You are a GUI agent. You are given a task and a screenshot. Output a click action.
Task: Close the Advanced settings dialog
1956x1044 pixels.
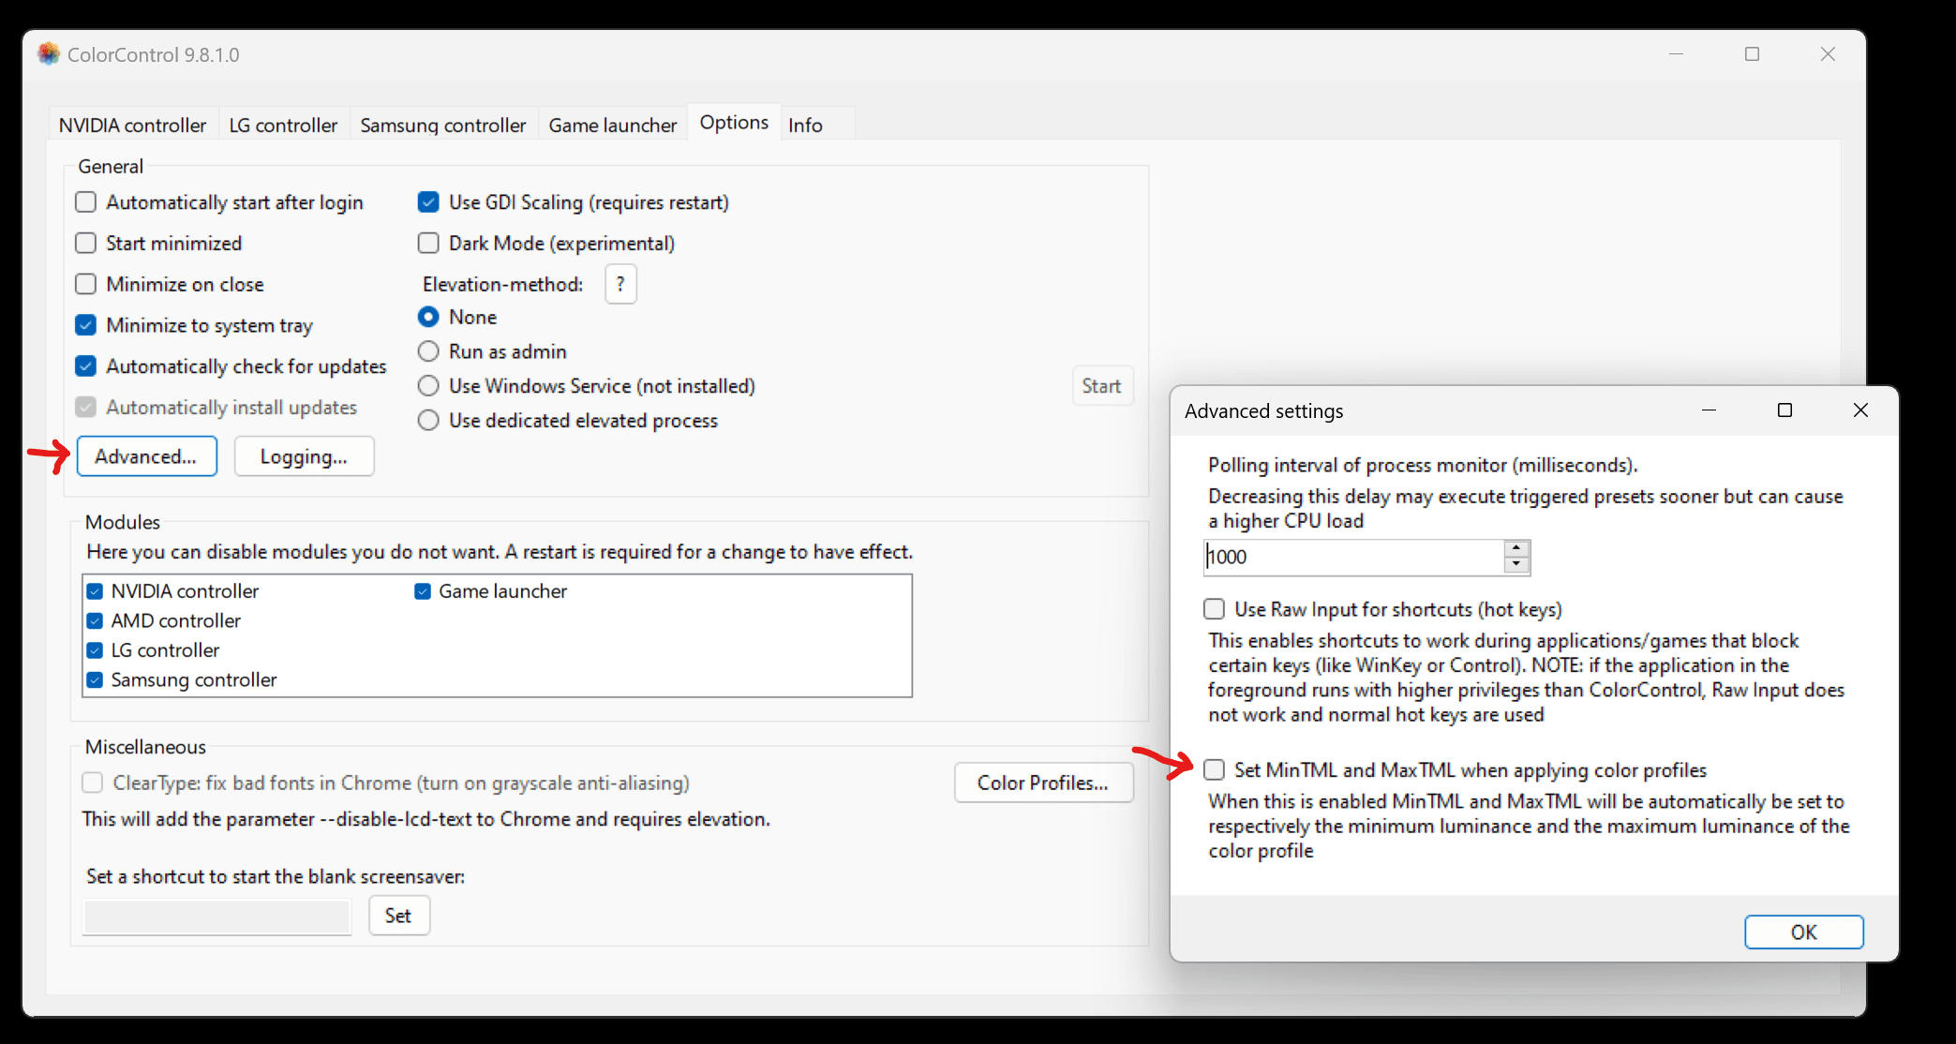(x=1860, y=410)
